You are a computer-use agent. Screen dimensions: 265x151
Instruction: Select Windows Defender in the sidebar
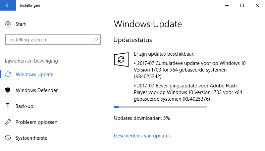click(x=36, y=90)
